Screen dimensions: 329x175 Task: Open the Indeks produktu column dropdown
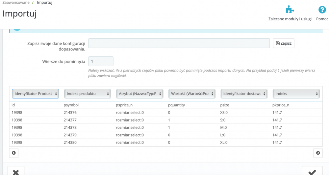click(88, 94)
